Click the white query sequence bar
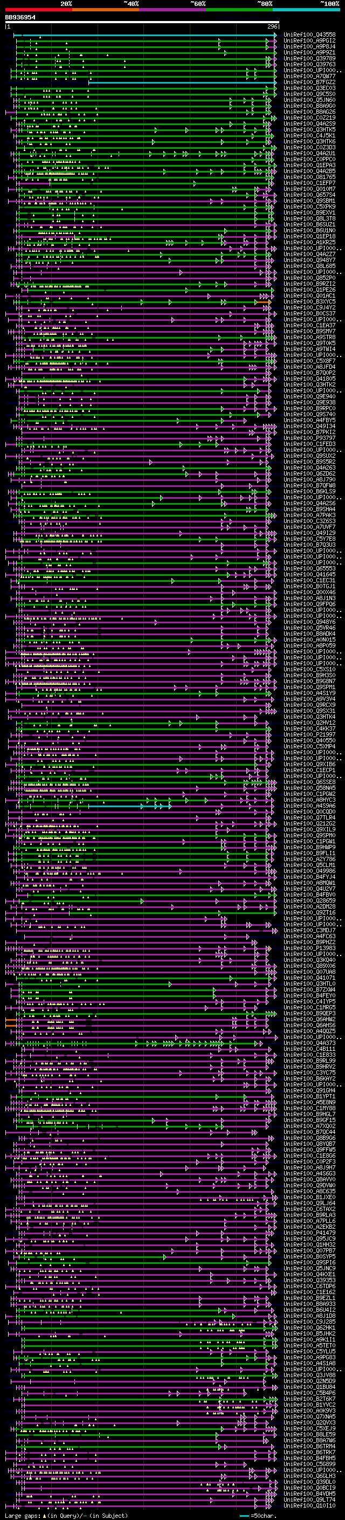 (x=142, y=23)
